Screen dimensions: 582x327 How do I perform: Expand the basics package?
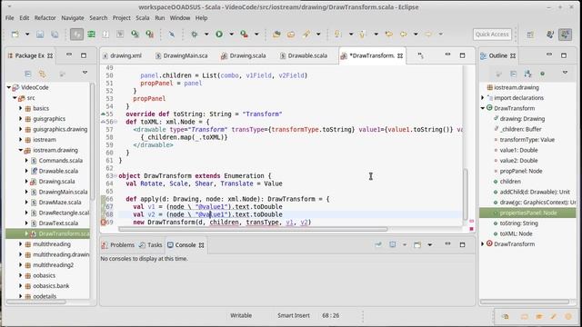tap(21, 108)
